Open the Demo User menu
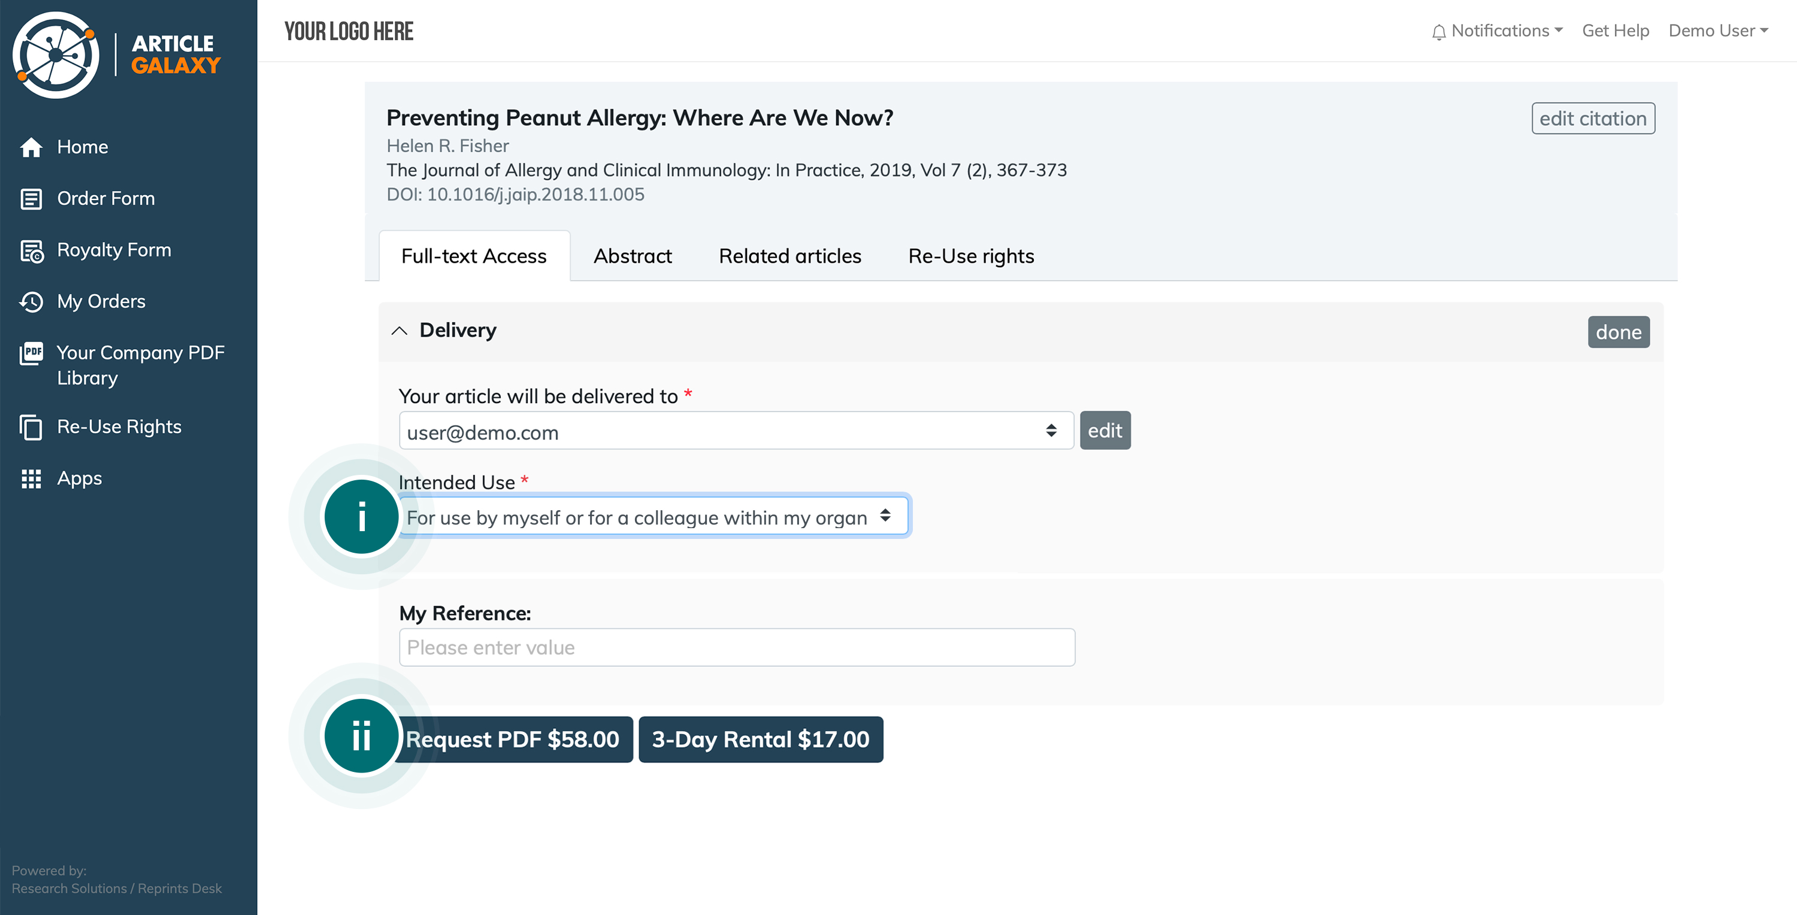Image resolution: width=1797 pixels, height=915 pixels. pyautogui.click(x=1718, y=31)
